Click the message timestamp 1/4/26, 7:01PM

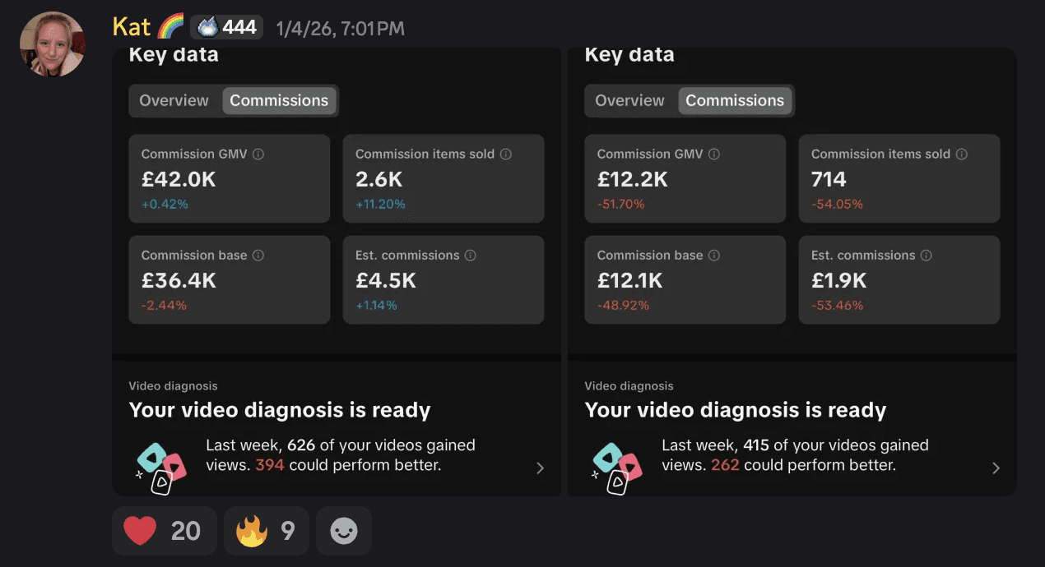(x=340, y=27)
